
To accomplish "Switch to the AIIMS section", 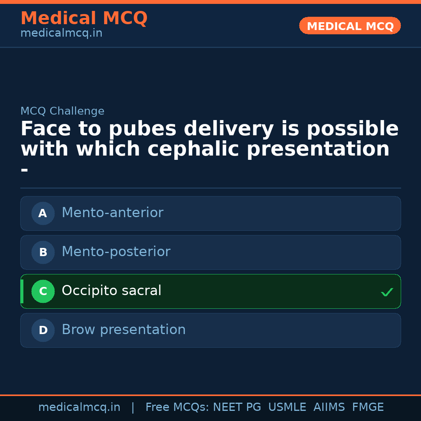I will pos(329,407).
